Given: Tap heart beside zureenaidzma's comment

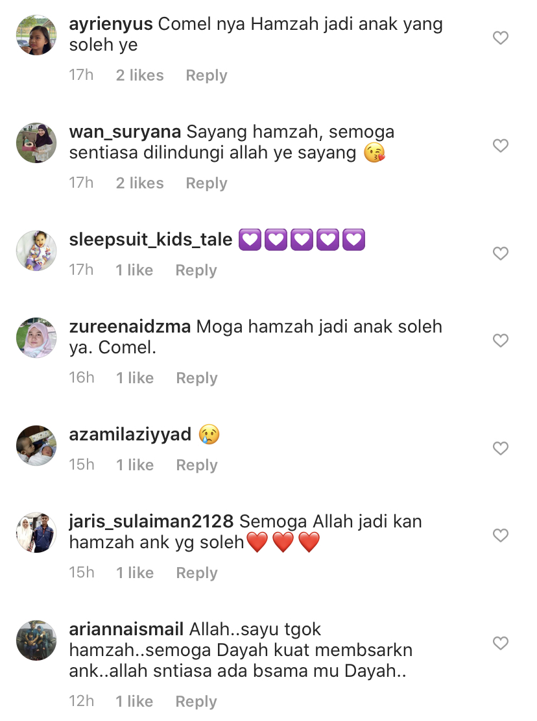Looking at the screenshot, I should 500,340.
